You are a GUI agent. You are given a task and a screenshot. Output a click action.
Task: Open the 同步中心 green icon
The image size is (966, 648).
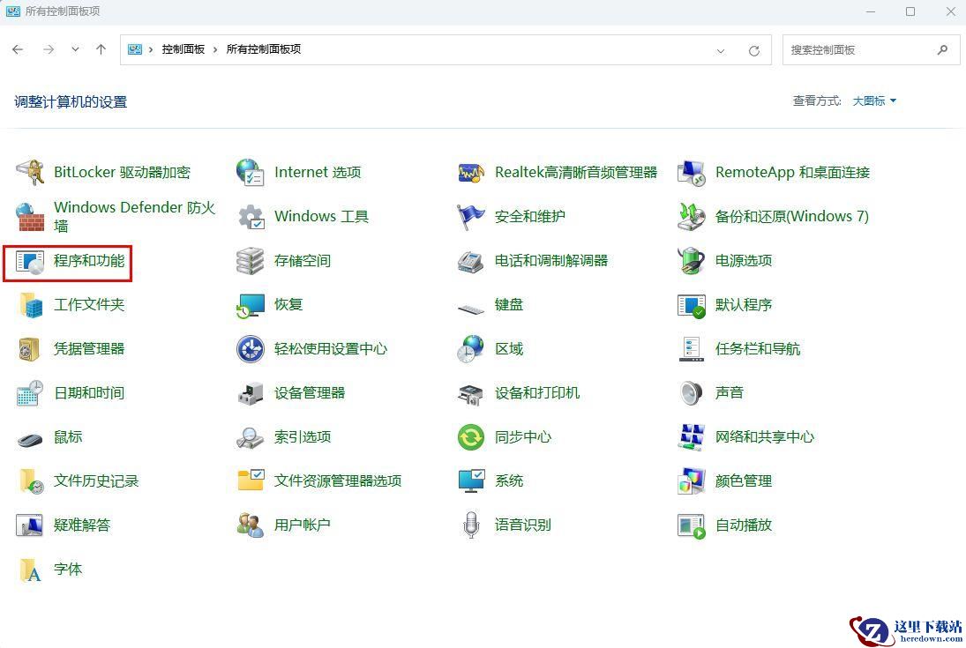[x=471, y=437]
